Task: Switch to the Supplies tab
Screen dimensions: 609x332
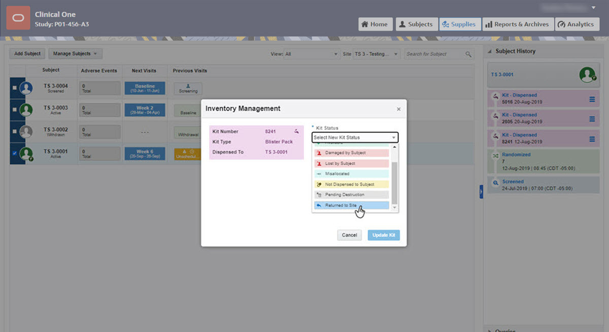Action: pyautogui.click(x=460, y=24)
